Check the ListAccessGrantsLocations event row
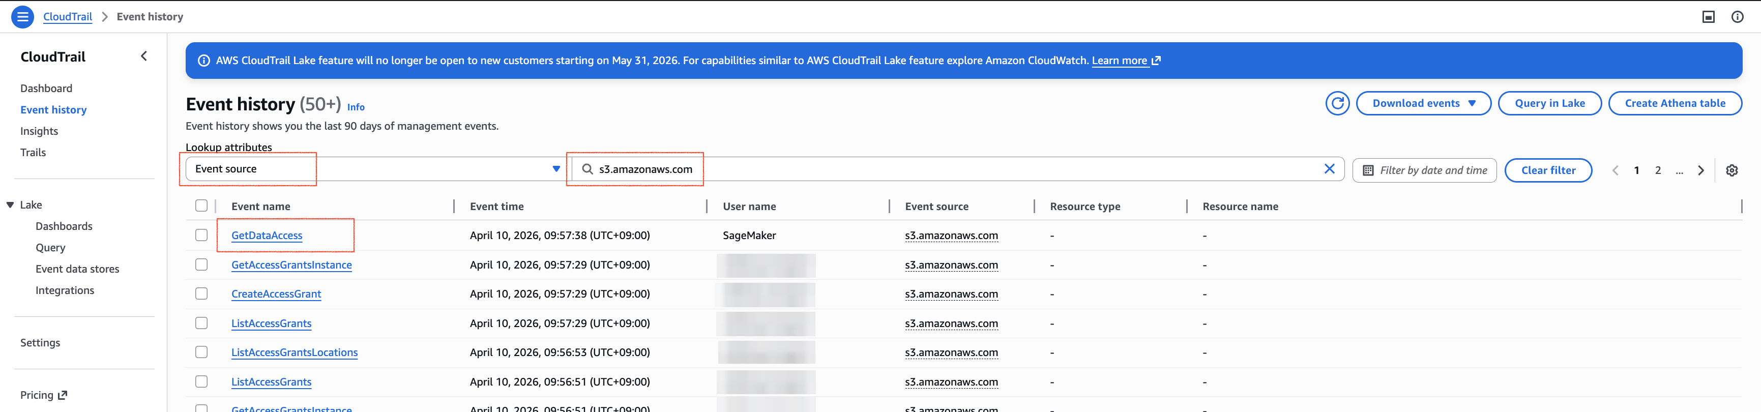The height and width of the screenshot is (412, 1761). click(201, 352)
